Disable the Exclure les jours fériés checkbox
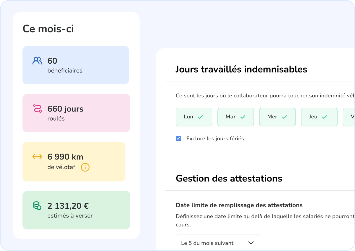Viewport: 355px width, 251px height. 178,138
